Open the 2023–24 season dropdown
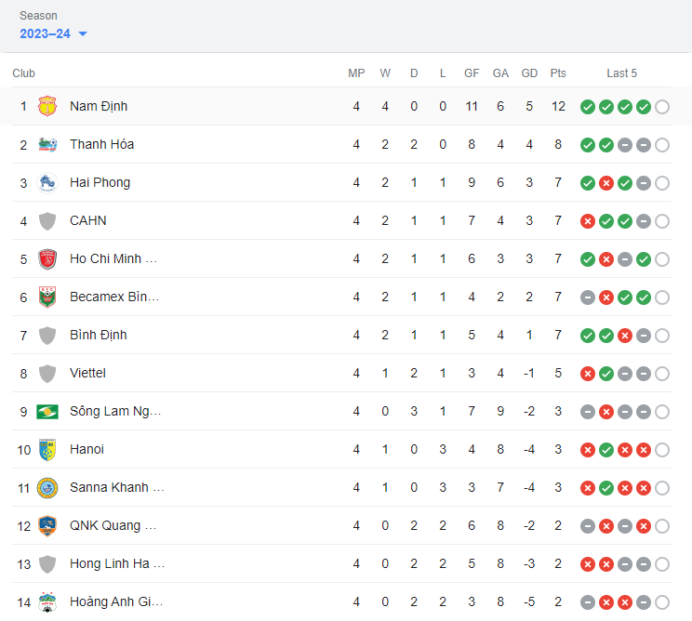 coord(46,33)
